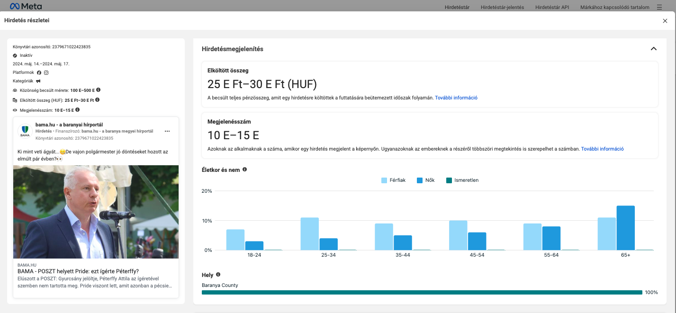Click the 65+ age axis label
Image resolution: width=676 pixels, height=313 pixels.
(625, 255)
